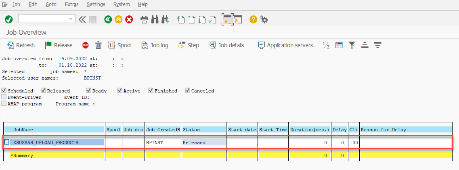Click the yellow Exit icon
The image size is (459, 170).
coord(119,20)
